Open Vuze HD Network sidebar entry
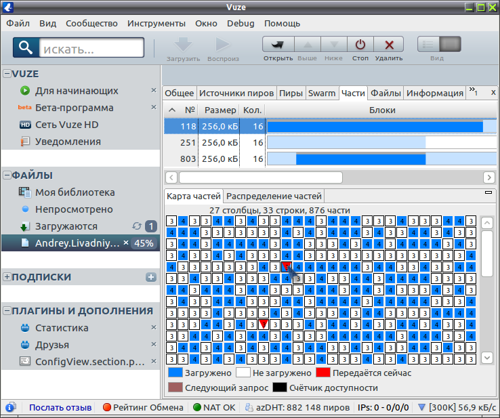500x418 pixels. 66,125
